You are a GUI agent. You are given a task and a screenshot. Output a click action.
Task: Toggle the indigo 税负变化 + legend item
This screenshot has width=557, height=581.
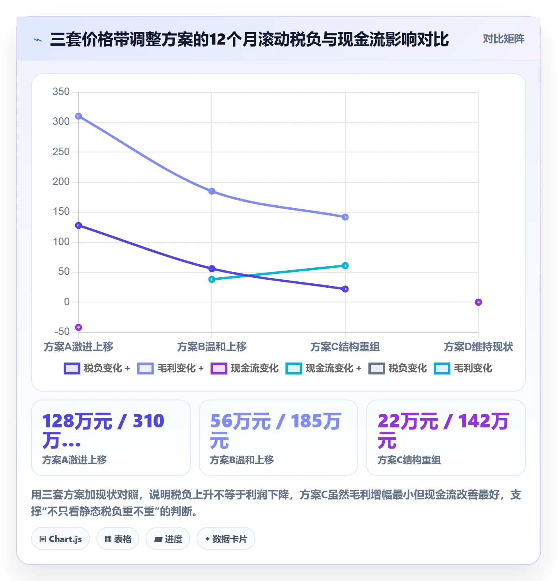(x=97, y=368)
